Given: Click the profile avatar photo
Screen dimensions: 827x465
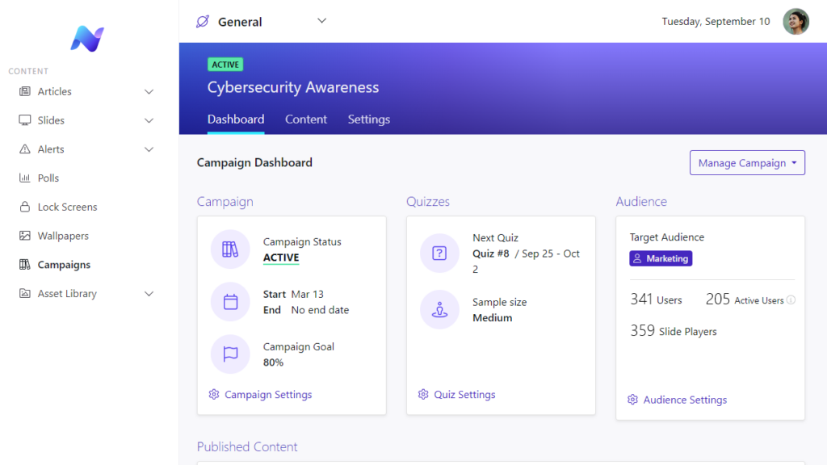Looking at the screenshot, I should point(796,21).
